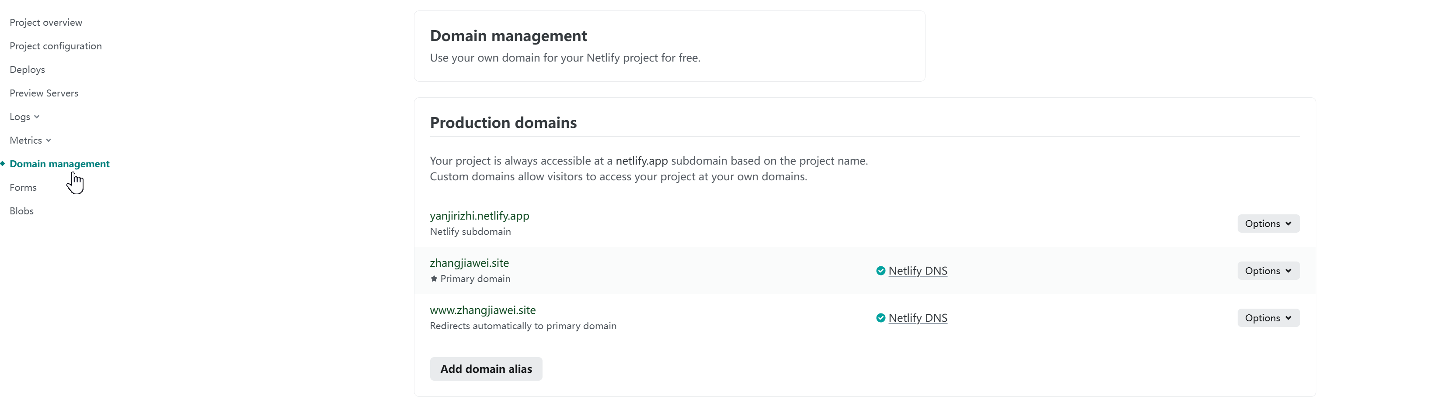Open the zhangjiawei.site primary domain link
The image size is (1430, 413).
[469, 263]
